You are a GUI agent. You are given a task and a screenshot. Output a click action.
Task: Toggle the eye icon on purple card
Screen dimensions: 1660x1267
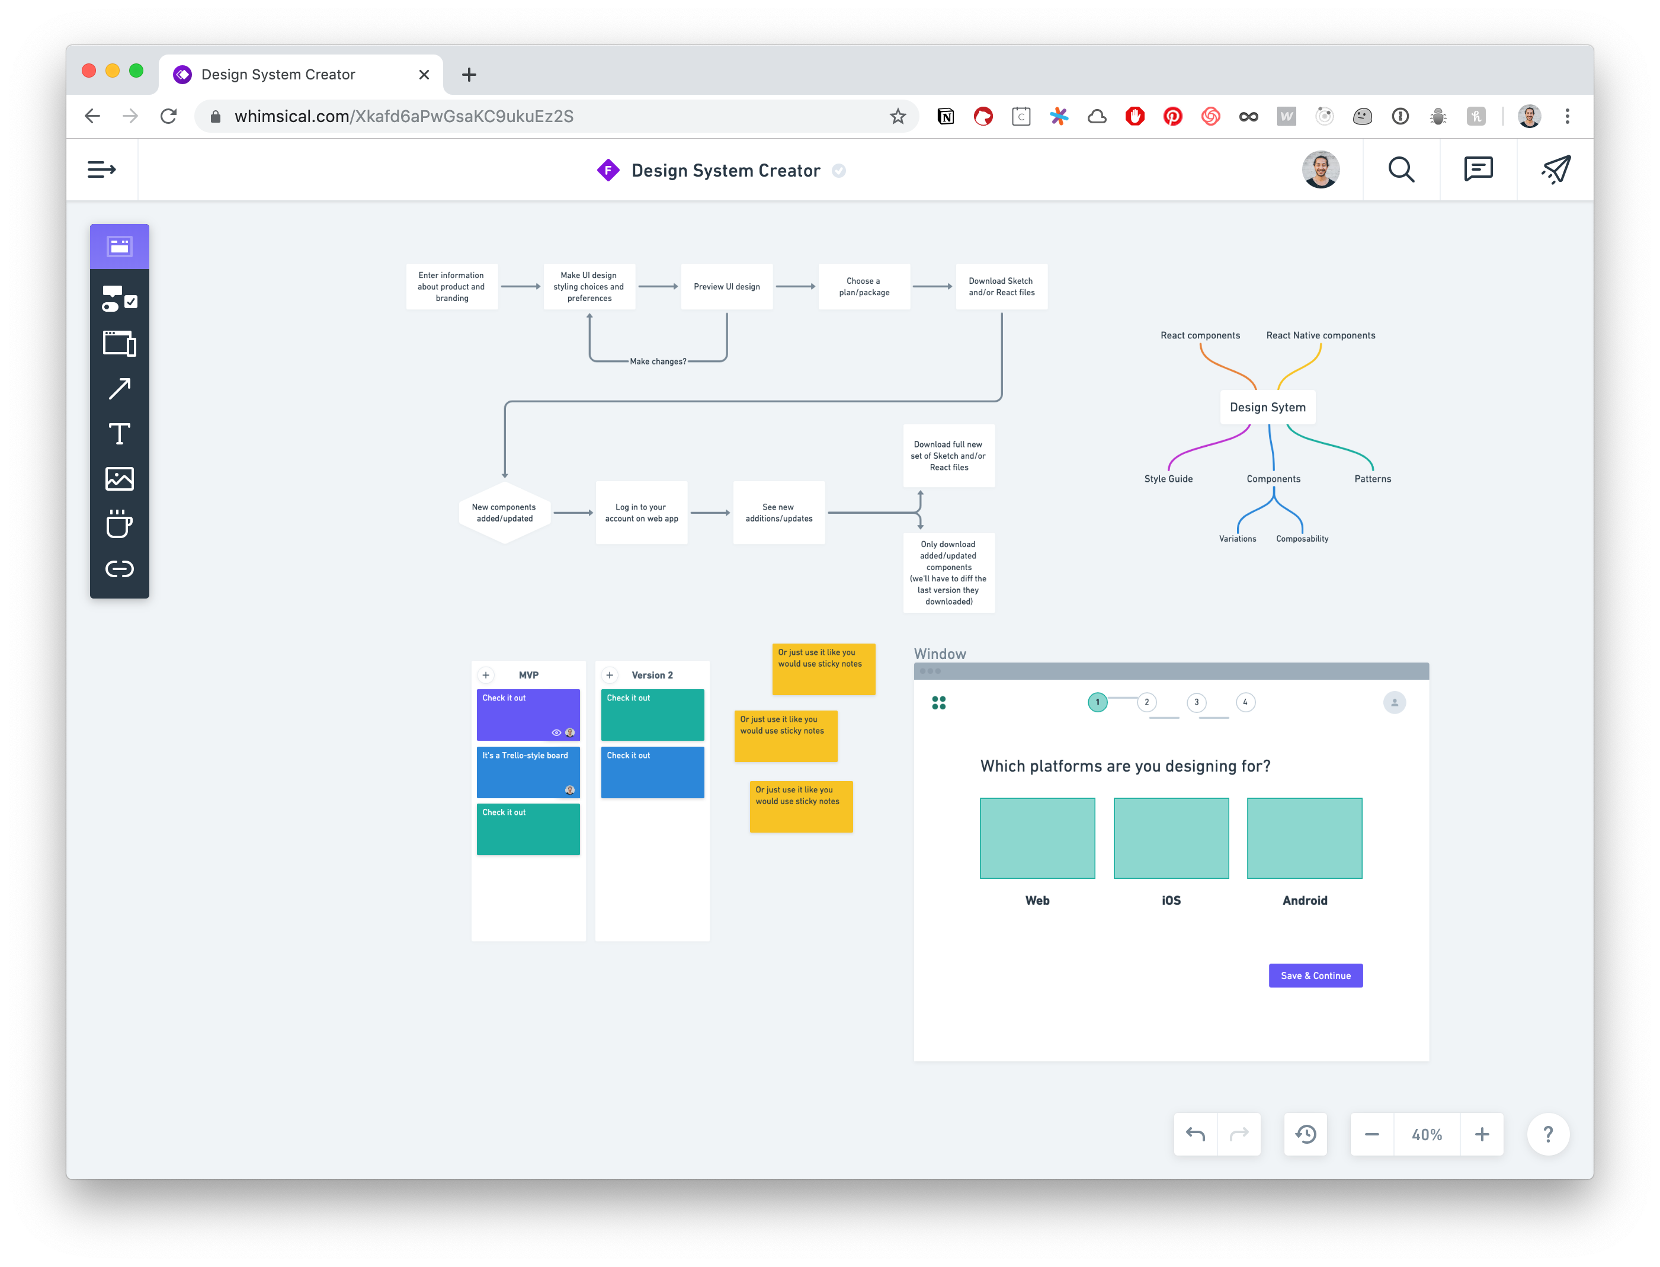pos(556,732)
